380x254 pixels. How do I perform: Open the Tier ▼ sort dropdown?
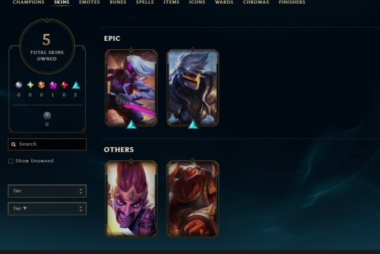[x=47, y=208]
